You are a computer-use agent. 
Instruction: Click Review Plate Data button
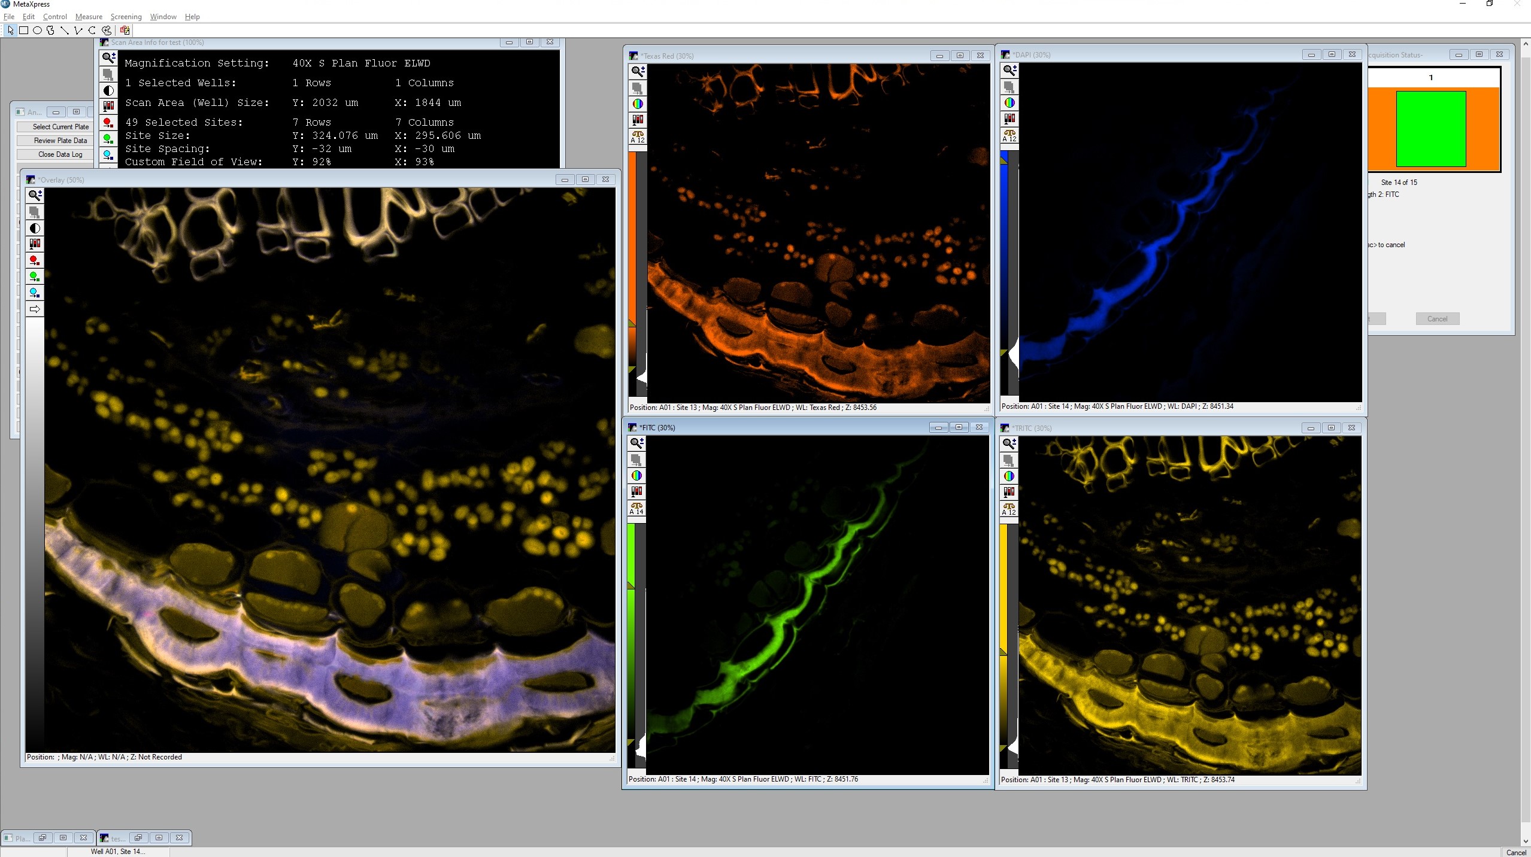pyautogui.click(x=60, y=141)
